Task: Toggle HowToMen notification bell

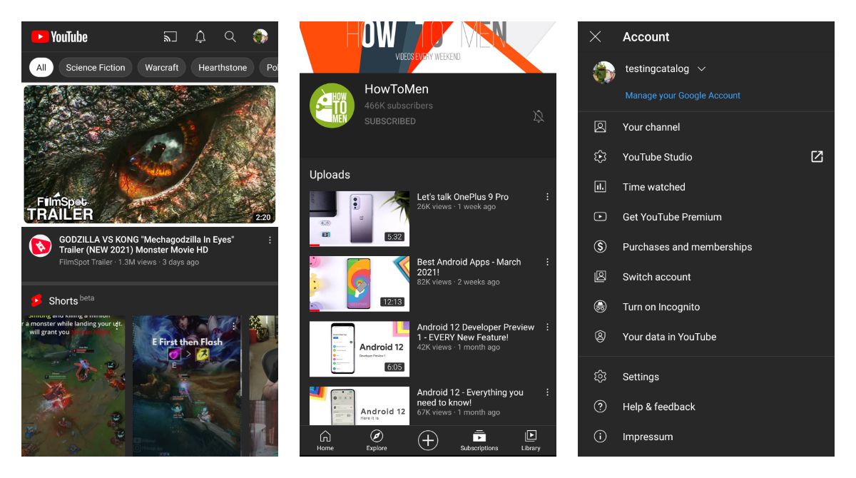Action: 539,116
